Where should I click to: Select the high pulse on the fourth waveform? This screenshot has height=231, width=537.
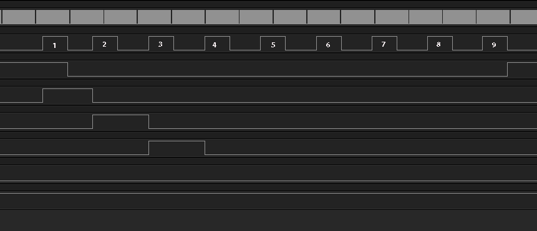point(120,121)
